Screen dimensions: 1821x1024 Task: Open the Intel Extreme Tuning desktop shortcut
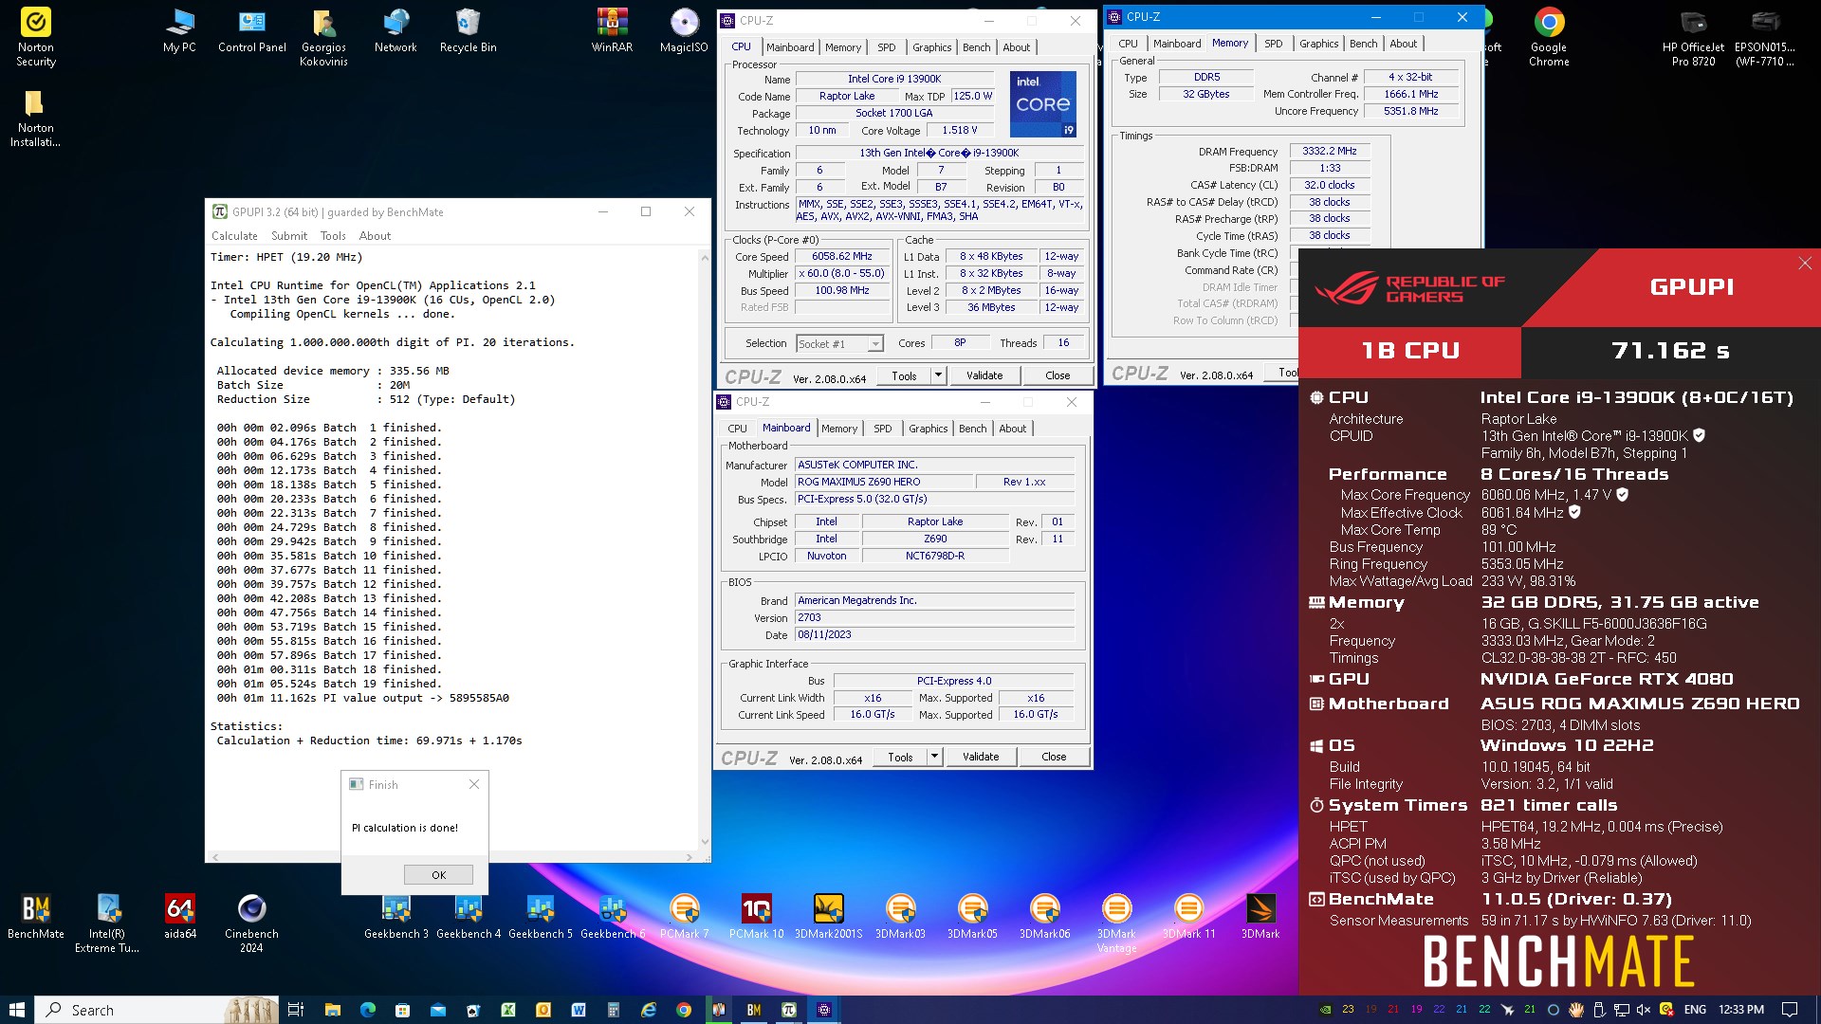107,923
